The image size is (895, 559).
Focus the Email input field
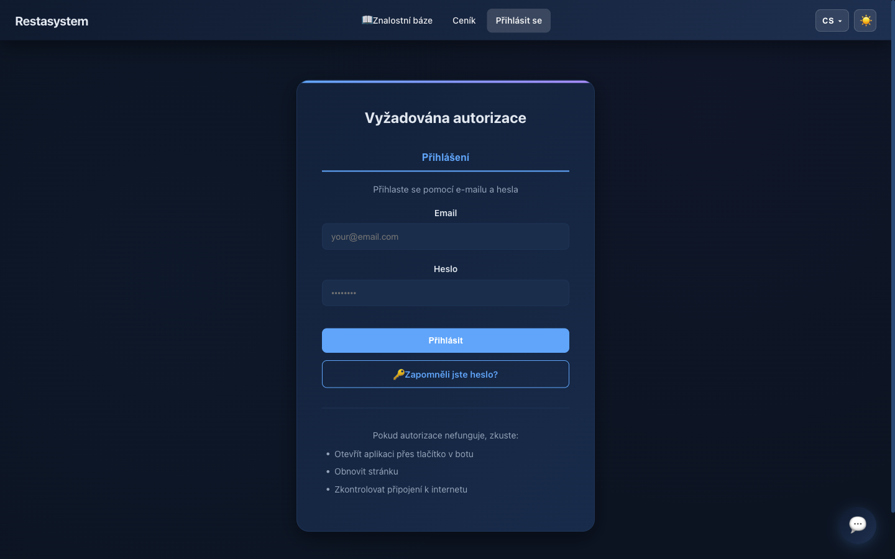click(446, 237)
